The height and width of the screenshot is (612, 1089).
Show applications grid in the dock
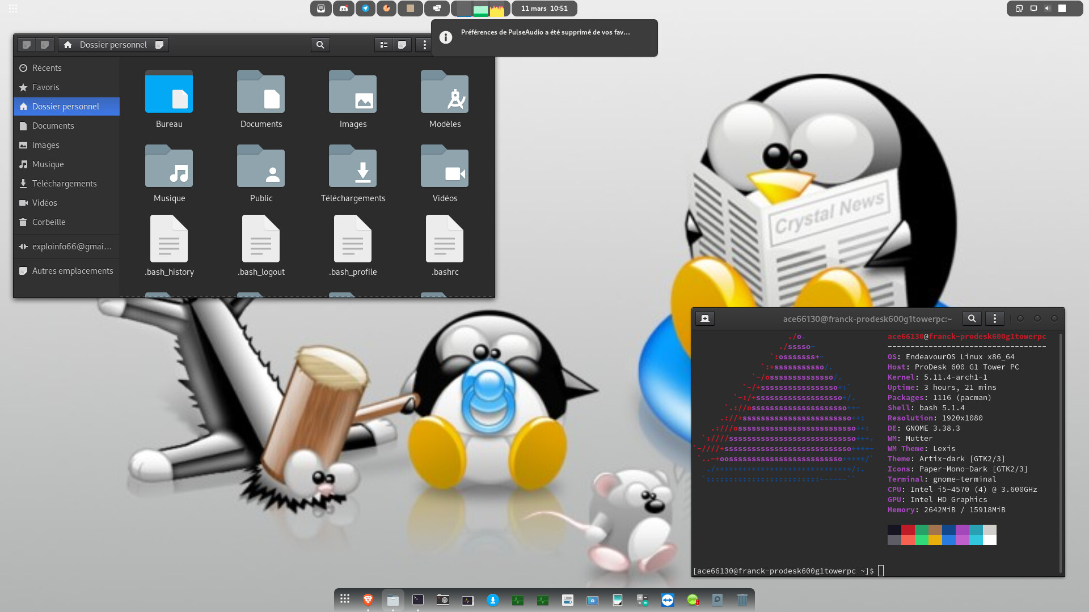344,598
